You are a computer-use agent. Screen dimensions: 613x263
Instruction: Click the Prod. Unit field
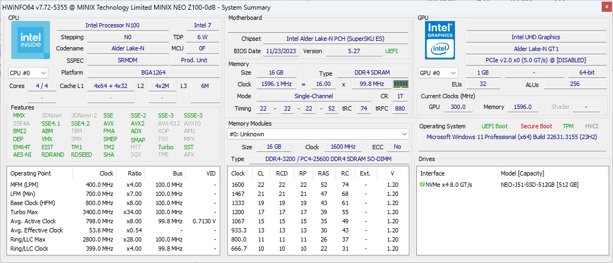pos(194,60)
